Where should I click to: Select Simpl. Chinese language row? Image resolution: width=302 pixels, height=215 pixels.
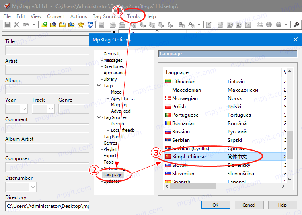225,157
